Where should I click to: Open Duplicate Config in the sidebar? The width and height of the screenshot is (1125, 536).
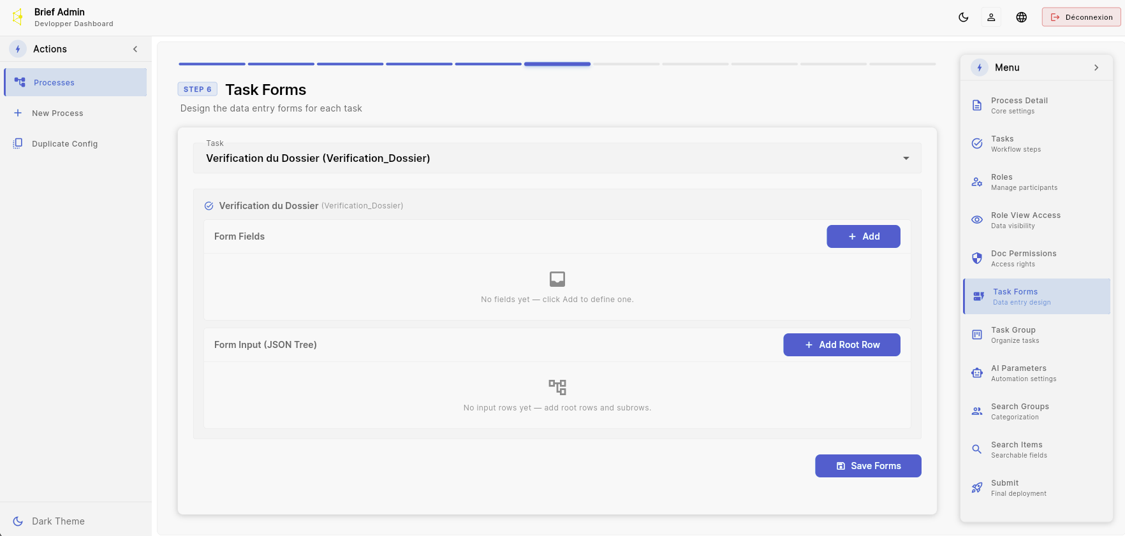pyautogui.click(x=75, y=143)
